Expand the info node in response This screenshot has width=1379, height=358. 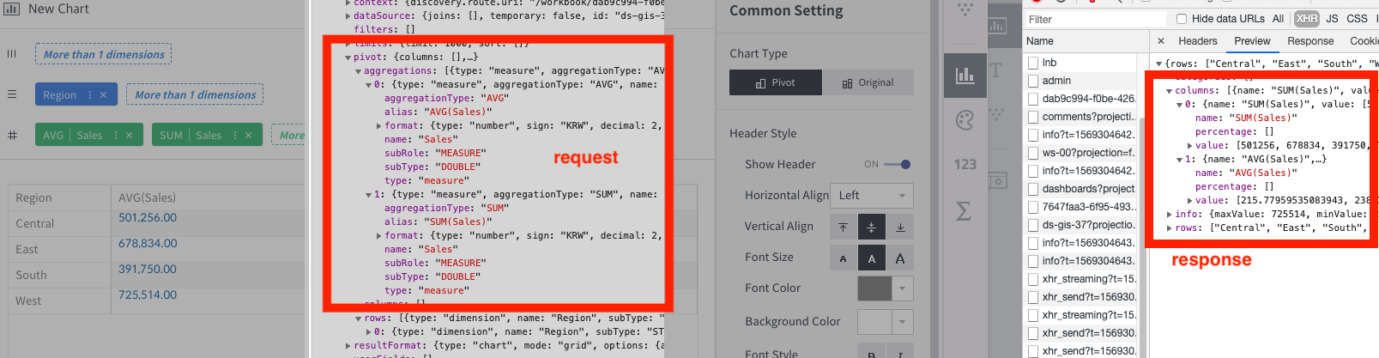[x=1170, y=215]
